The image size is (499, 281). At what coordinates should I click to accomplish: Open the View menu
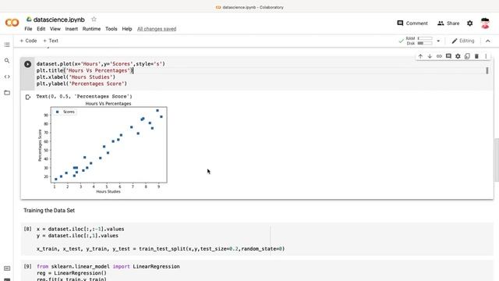pyautogui.click(x=55, y=29)
